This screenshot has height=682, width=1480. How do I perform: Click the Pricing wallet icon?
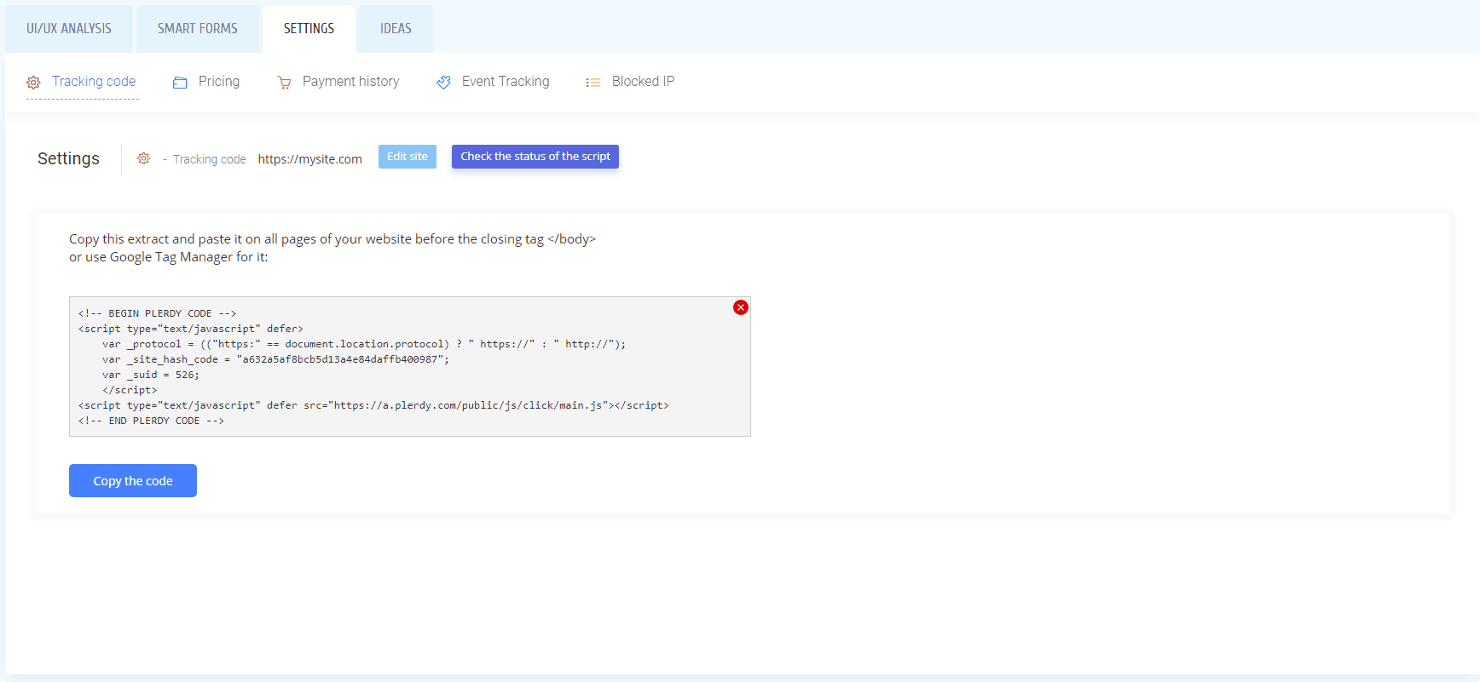pyautogui.click(x=180, y=83)
